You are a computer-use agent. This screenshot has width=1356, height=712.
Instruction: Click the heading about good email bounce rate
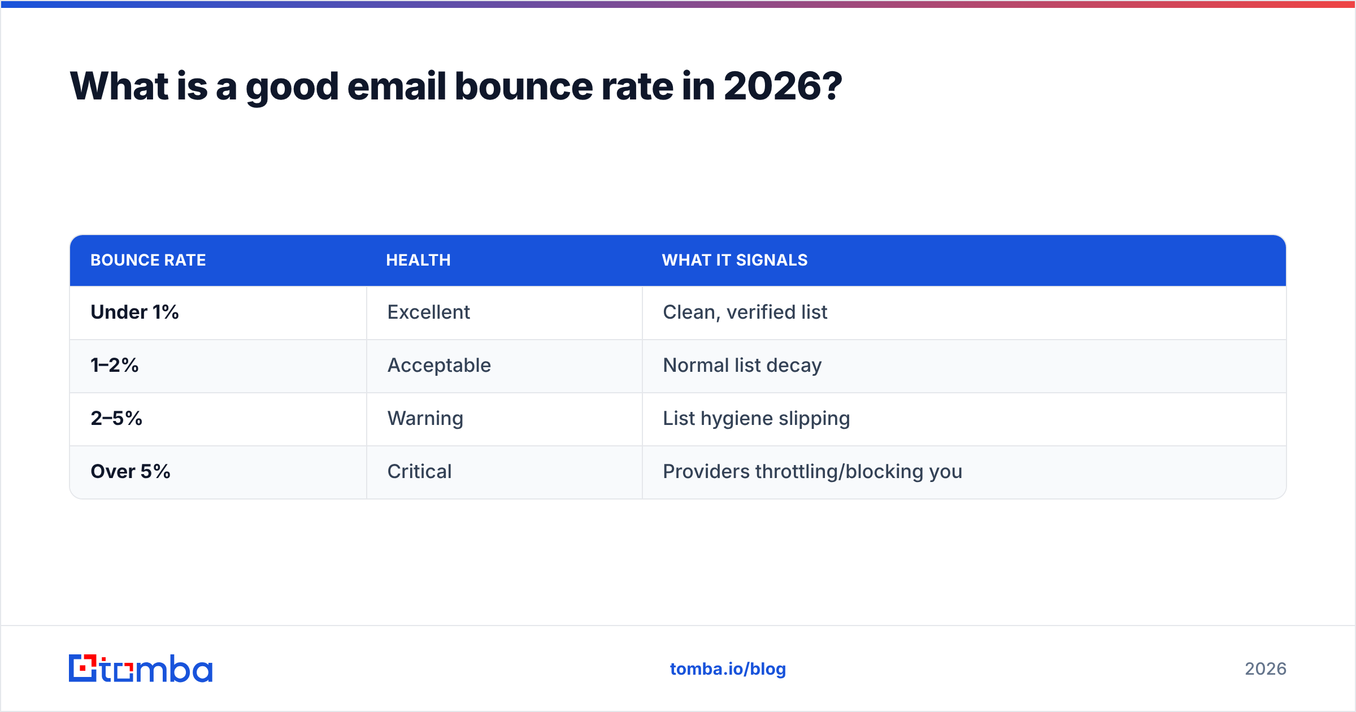pos(456,86)
